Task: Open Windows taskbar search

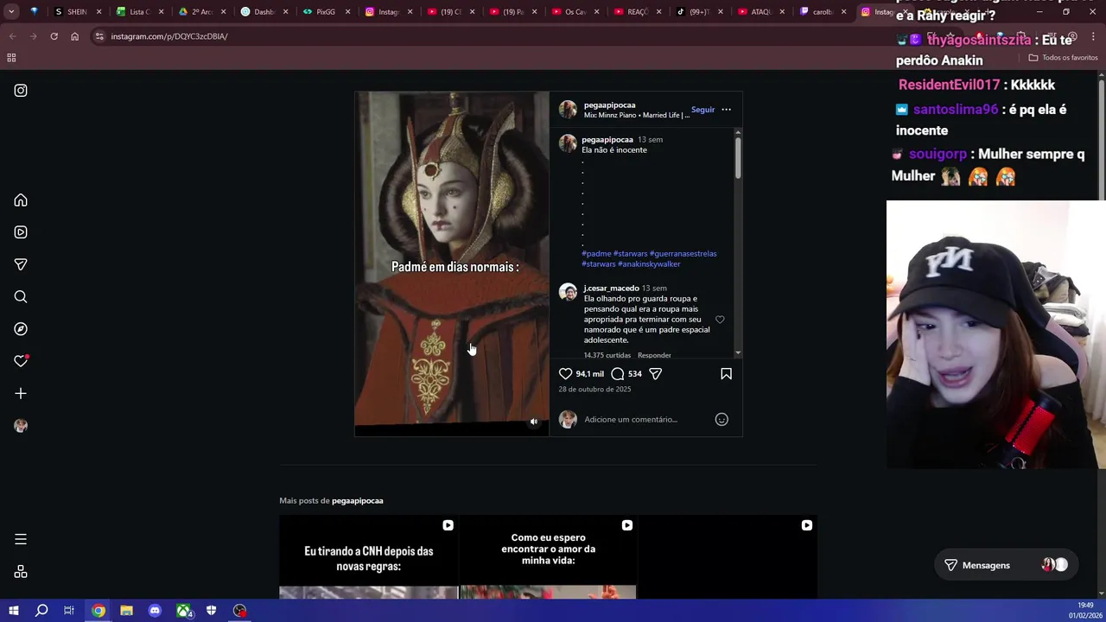Action: [41, 611]
